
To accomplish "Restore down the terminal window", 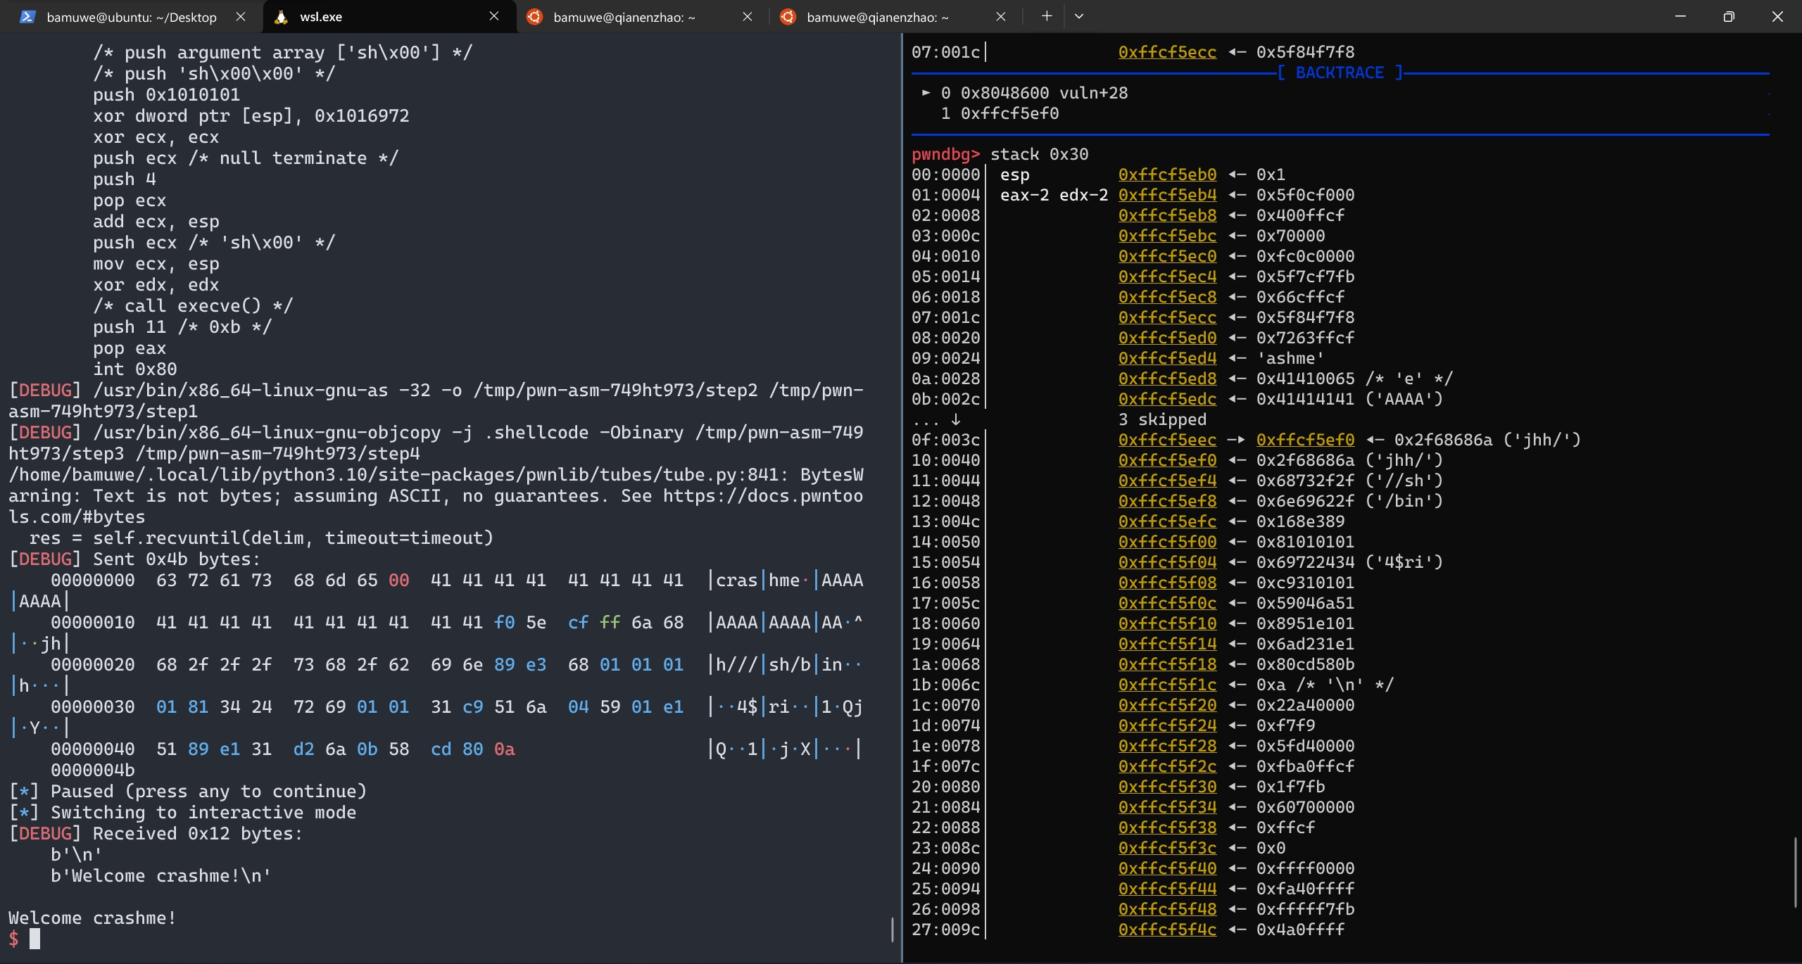I will (x=1729, y=16).
